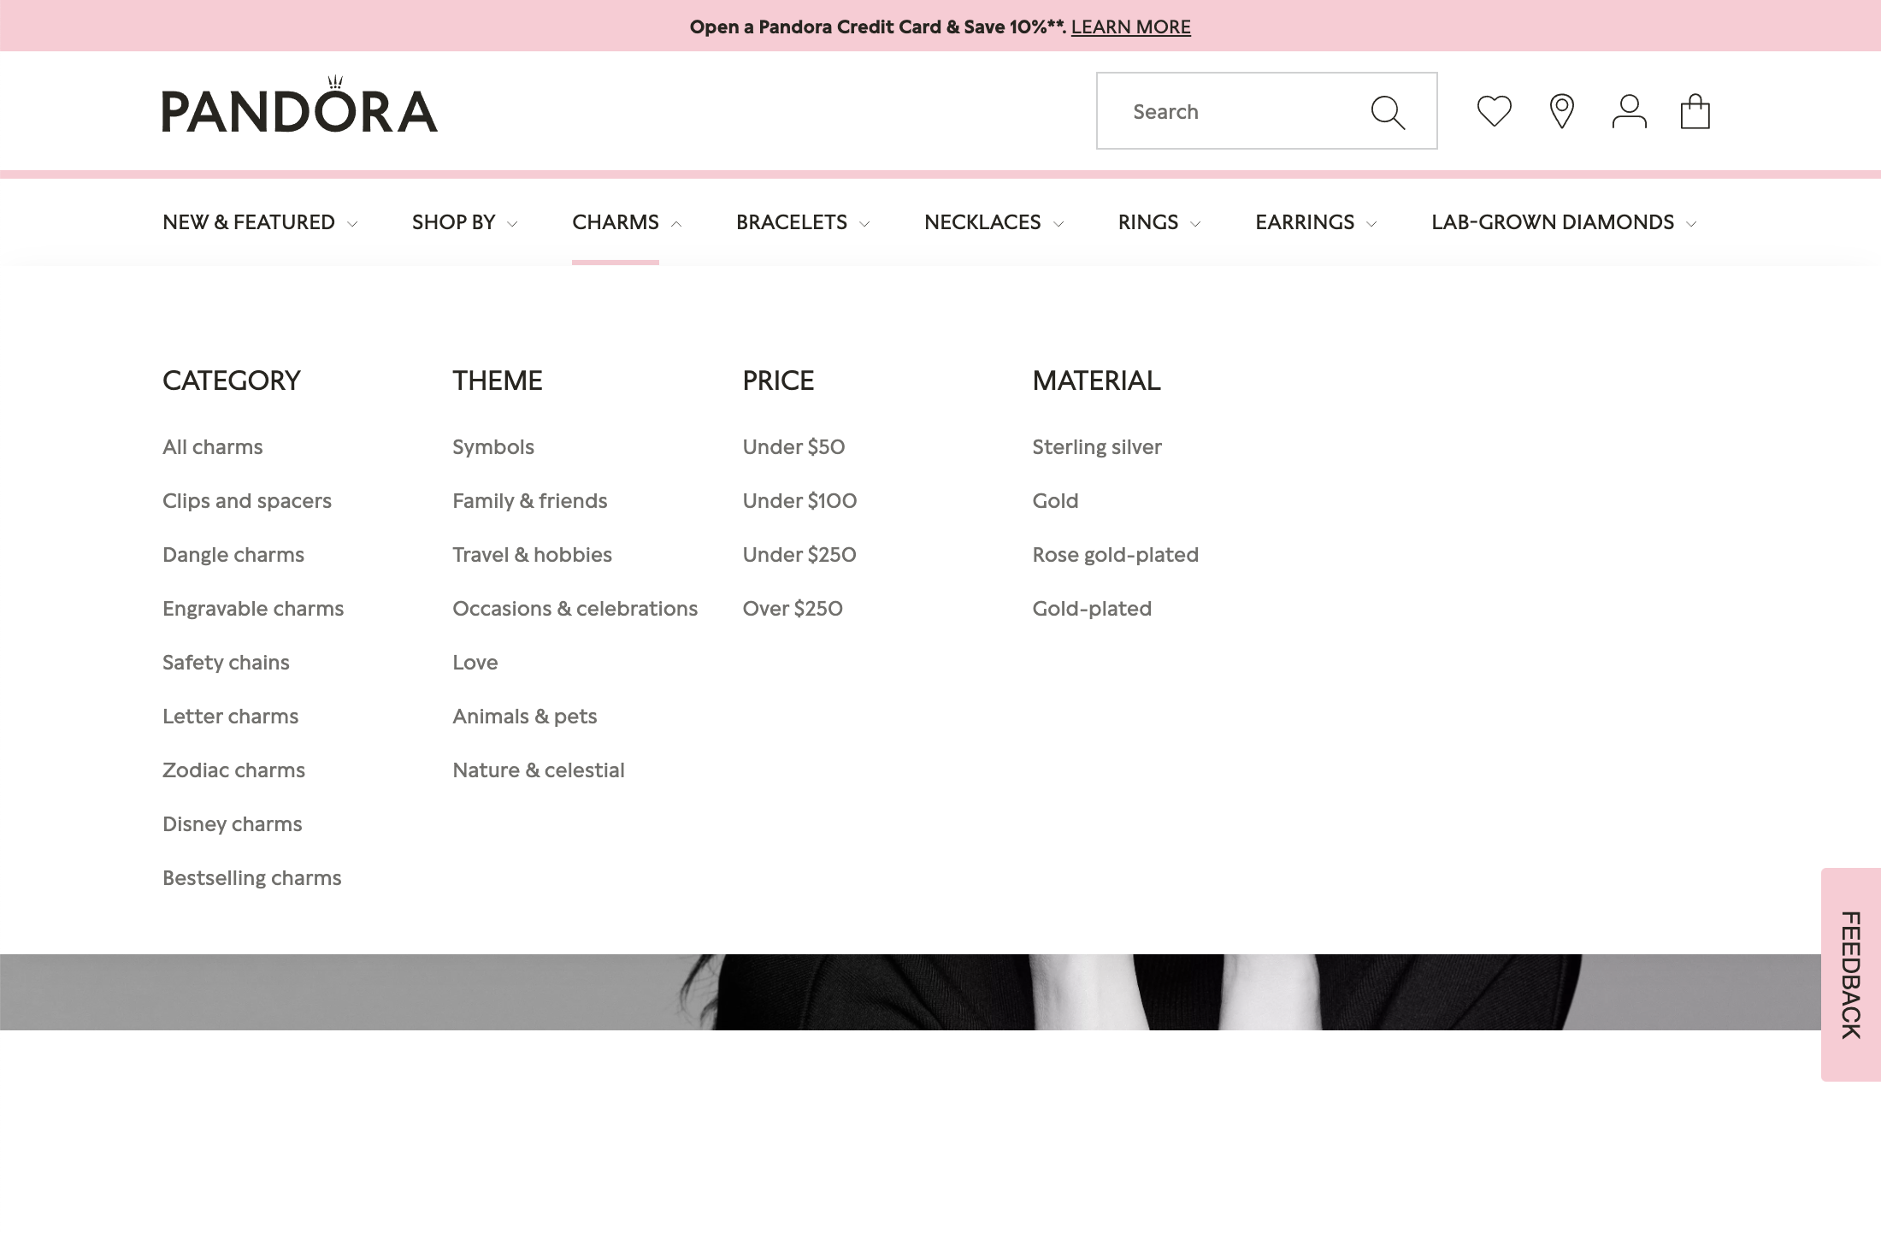
Task: Open the account profile icon
Action: (1630, 110)
